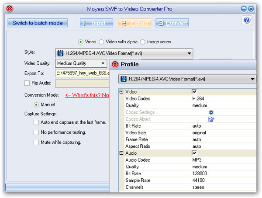Click the Video Size row label

pyautogui.click(x=136, y=132)
